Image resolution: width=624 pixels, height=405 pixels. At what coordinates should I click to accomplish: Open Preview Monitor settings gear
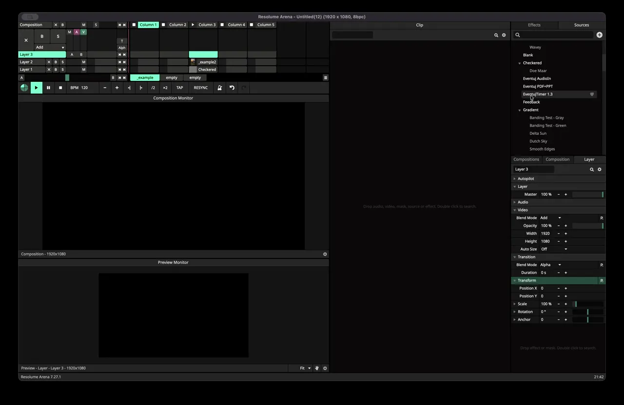(325, 368)
